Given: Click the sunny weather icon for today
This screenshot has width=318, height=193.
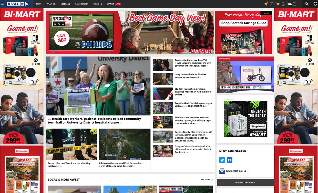Looking at the screenshot, I should [266, 4].
